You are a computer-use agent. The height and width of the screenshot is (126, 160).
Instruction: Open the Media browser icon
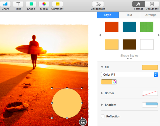(44, 4)
